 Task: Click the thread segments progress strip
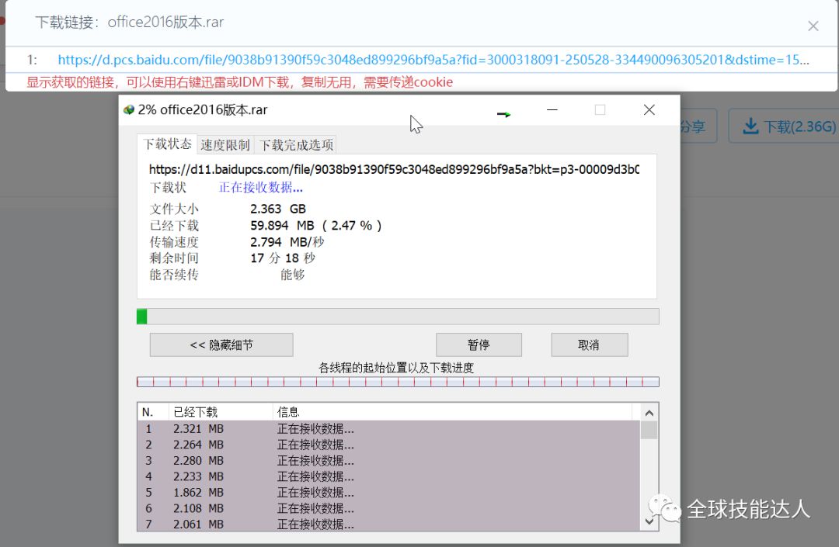pyautogui.click(x=398, y=380)
